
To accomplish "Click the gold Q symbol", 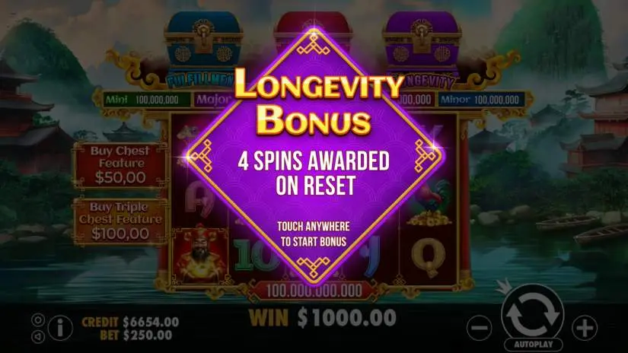I will pyautogui.click(x=429, y=257).
